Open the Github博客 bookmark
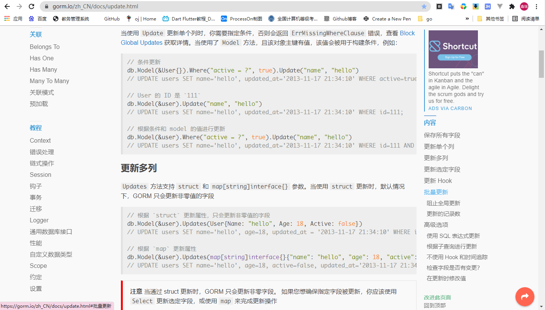The width and height of the screenshot is (545, 310). tap(340, 19)
